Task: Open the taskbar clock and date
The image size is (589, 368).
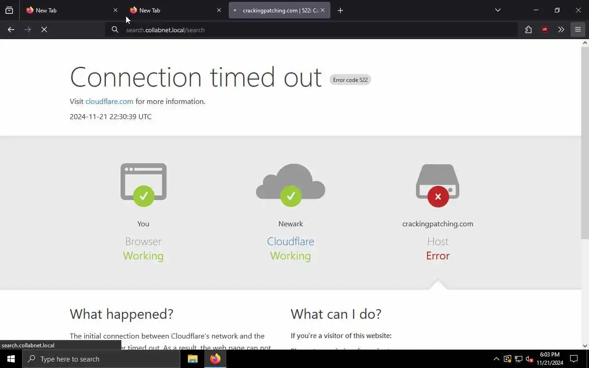Action: point(550,359)
